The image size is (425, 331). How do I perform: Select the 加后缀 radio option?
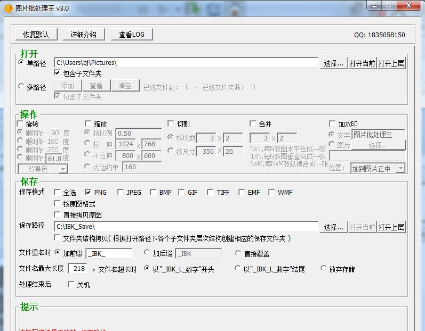point(147,253)
